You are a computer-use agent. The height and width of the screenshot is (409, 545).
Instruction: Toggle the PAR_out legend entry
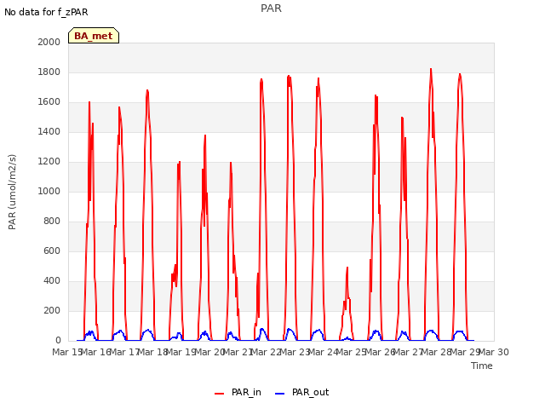point(301,392)
